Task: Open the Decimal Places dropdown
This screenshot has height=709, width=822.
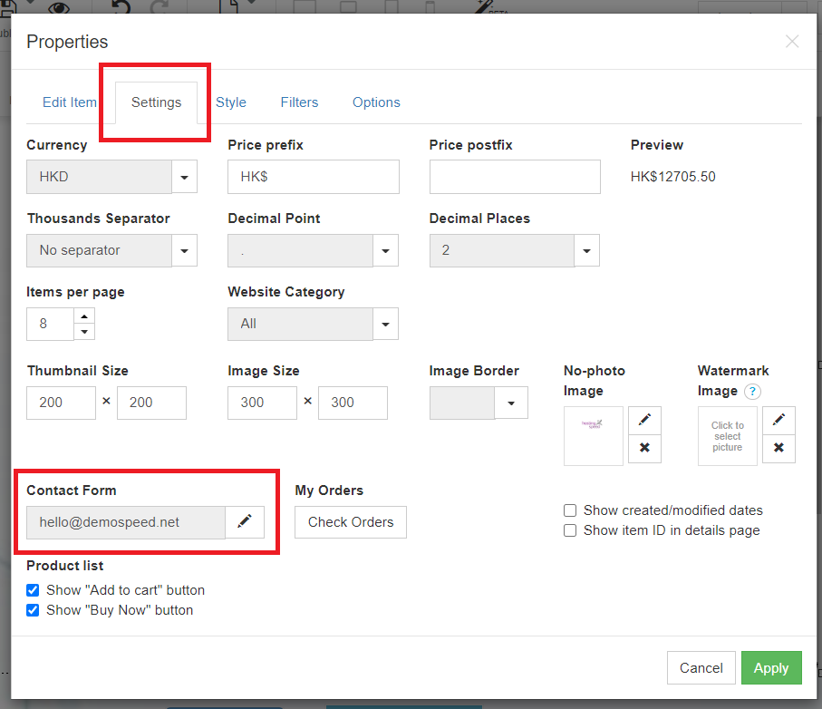Action: pyautogui.click(x=587, y=250)
